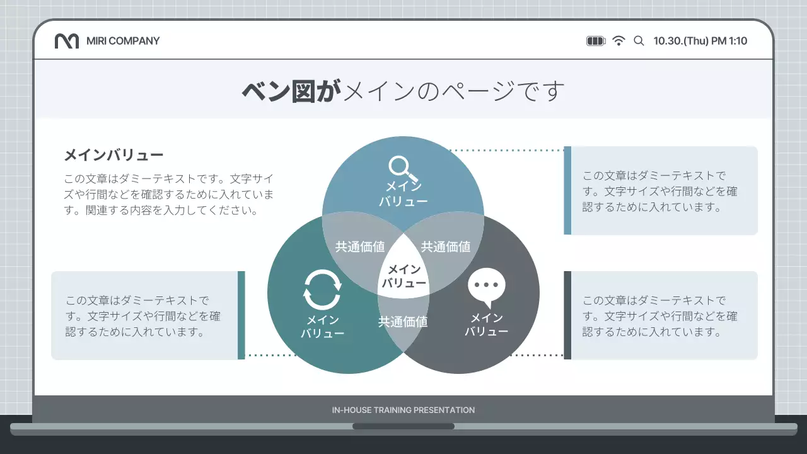Image resolution: width=807 pixels, height=454 pixels.
Task: Click the Wi-Fi icon in the status bar
Action: (619, 40)
